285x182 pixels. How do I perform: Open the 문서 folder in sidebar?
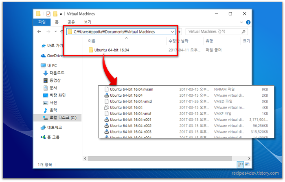tap(50, 88)
